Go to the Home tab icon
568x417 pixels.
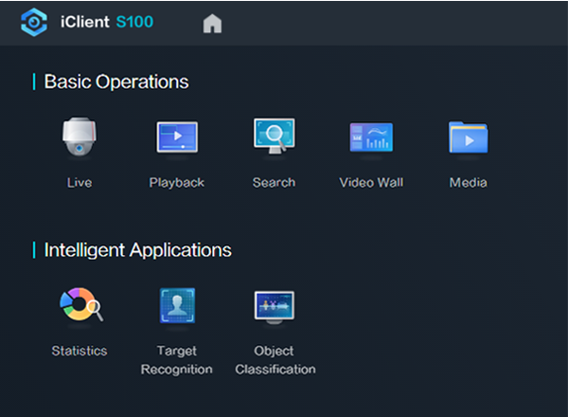(212, 25)
